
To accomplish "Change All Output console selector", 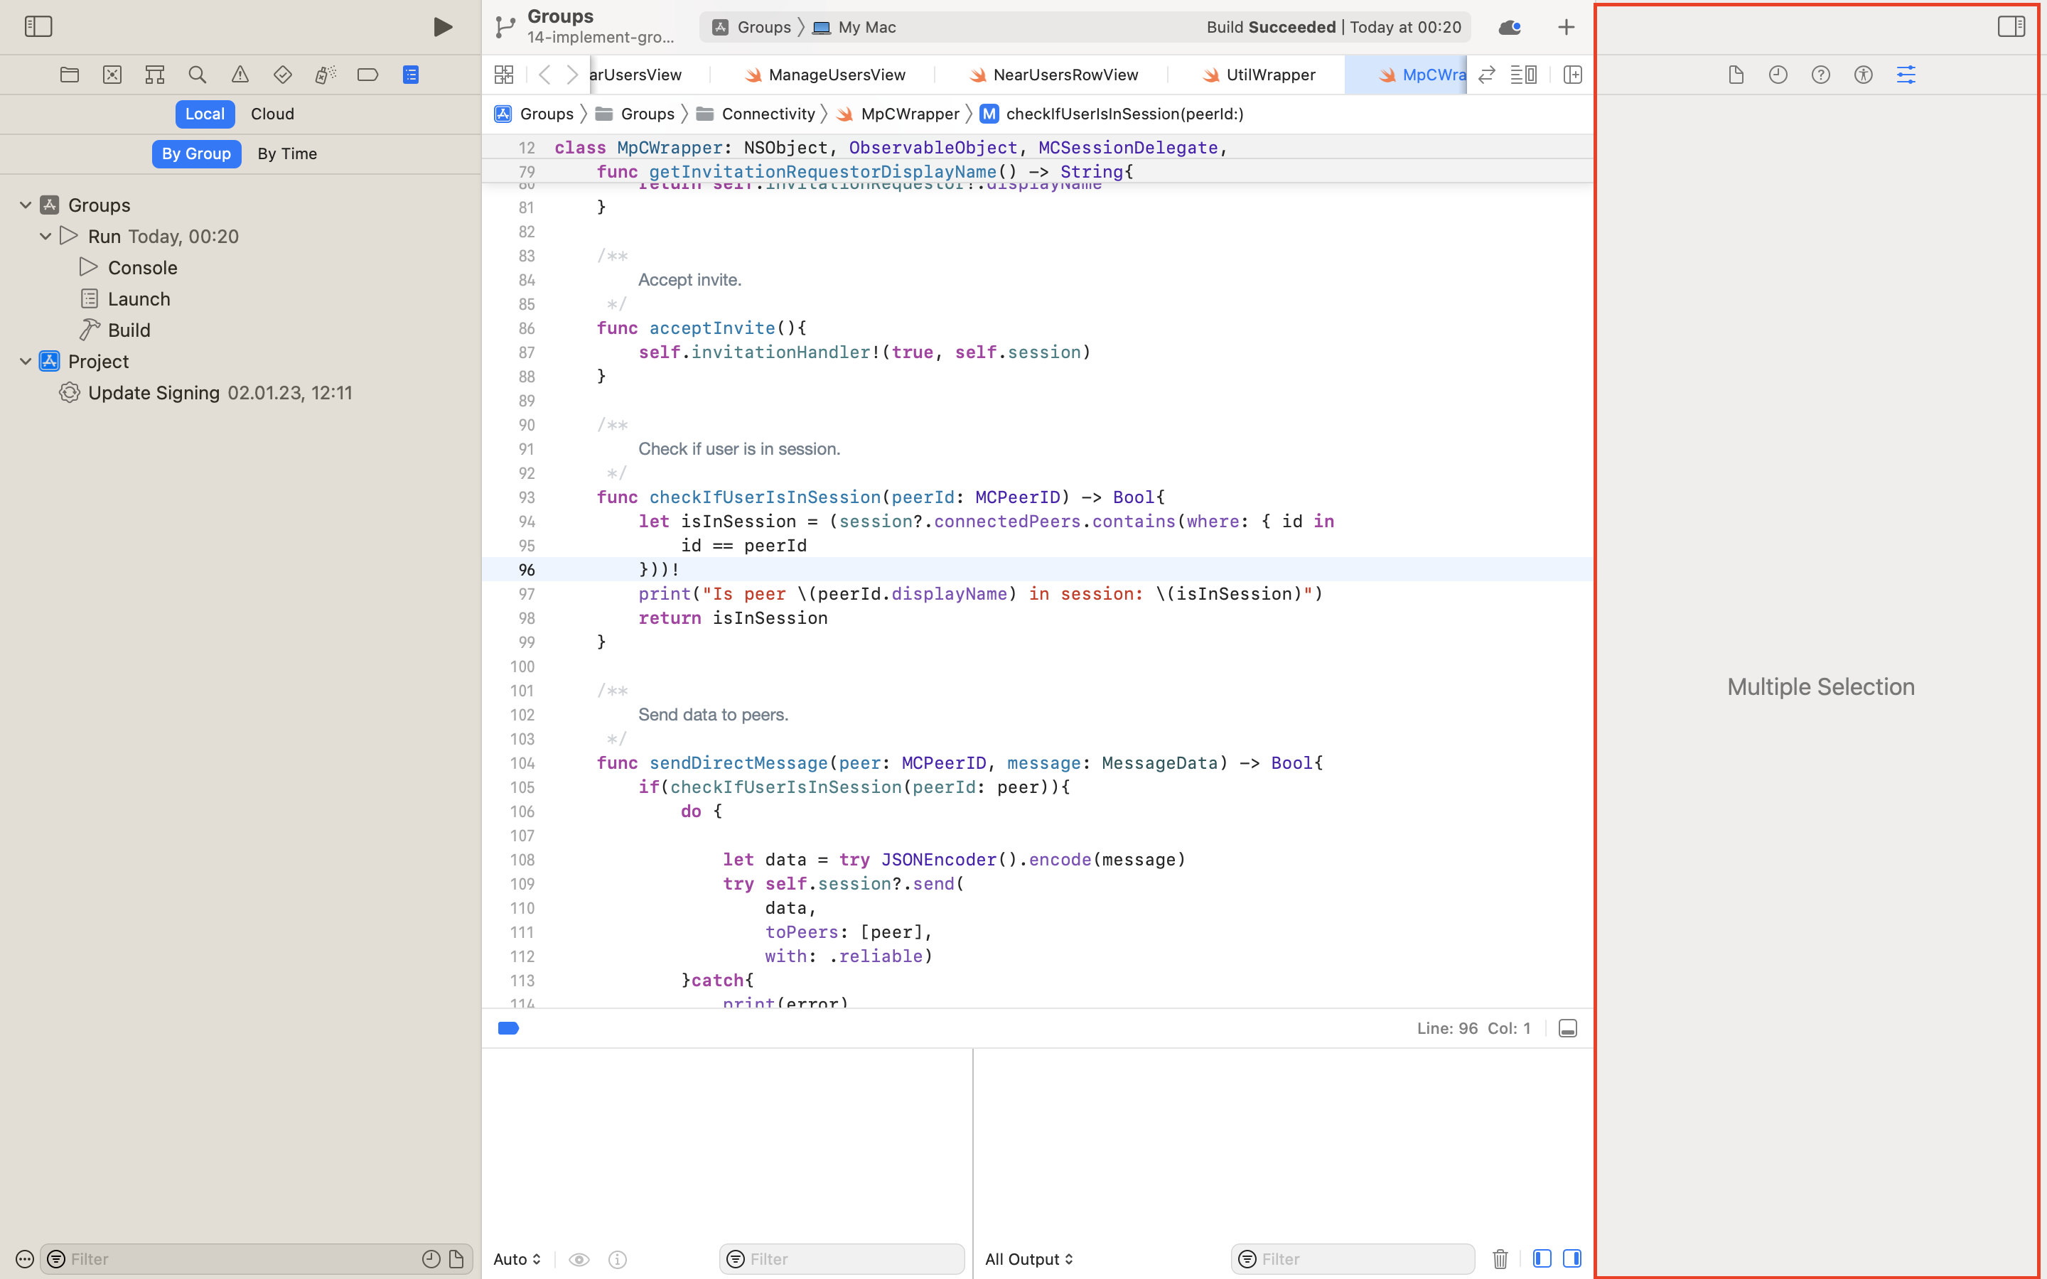I will point(1029,1258).
